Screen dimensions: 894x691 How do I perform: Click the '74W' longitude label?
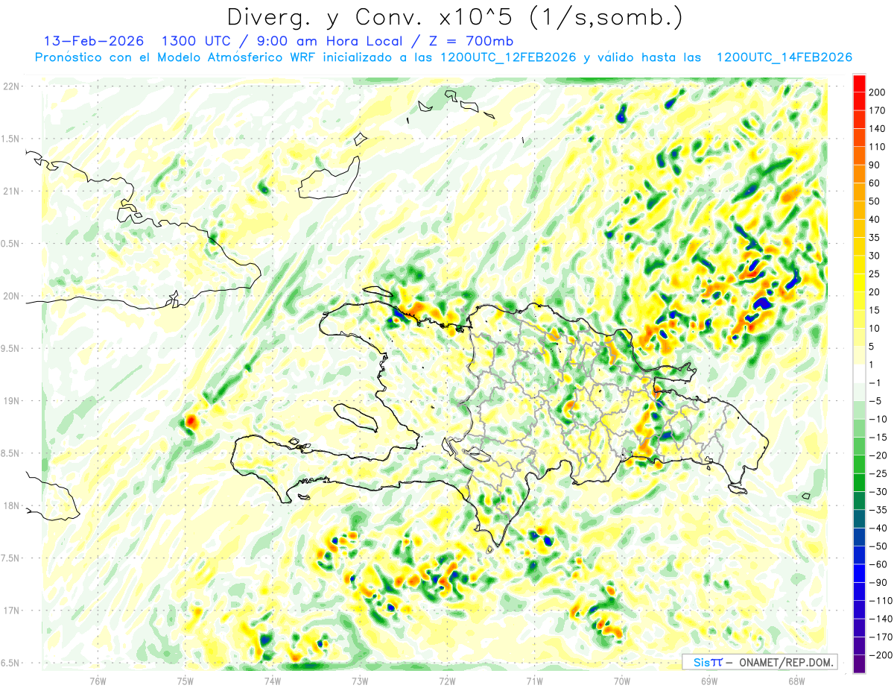pyautogui.click(x=273, y=681)
